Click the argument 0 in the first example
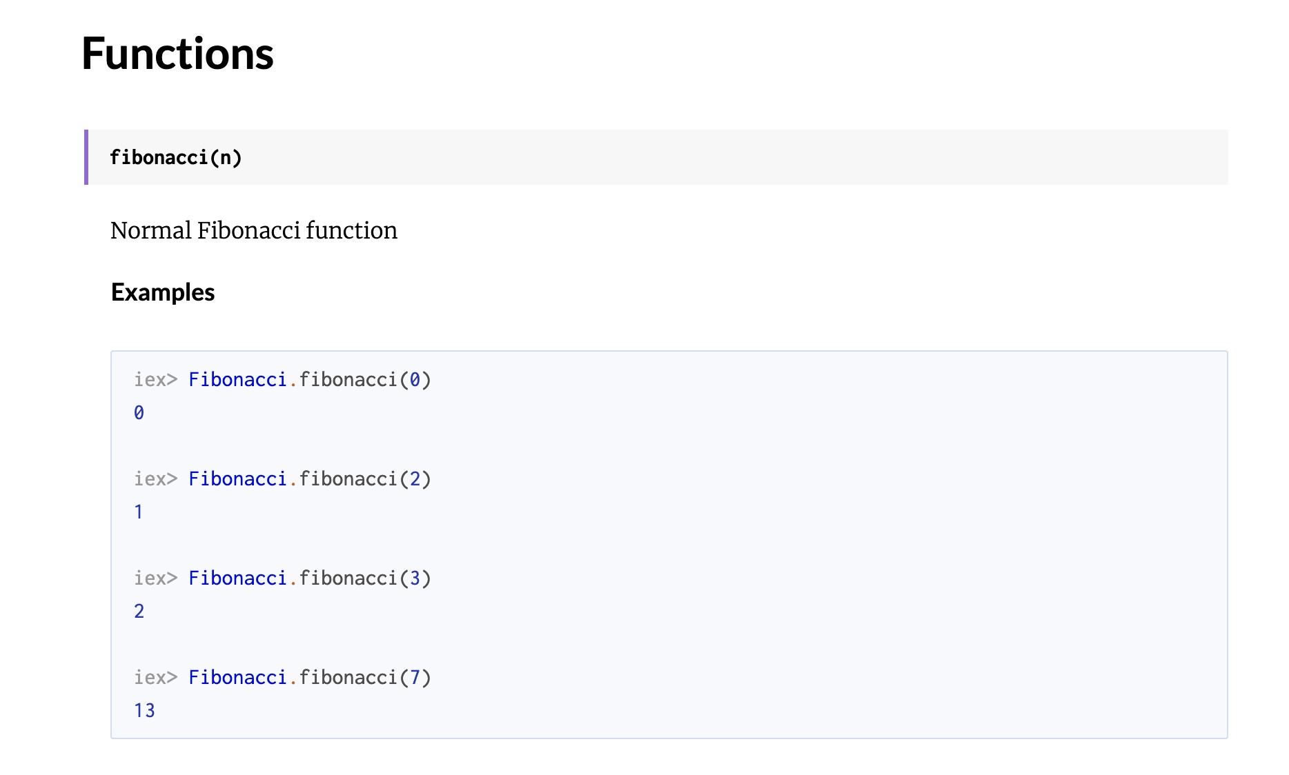1289x775 pixels. coord(415,380)
